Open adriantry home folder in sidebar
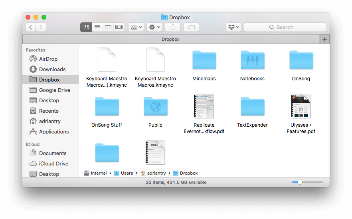The height and width of the screenshot is (219, 352). [x=51, y=121]
